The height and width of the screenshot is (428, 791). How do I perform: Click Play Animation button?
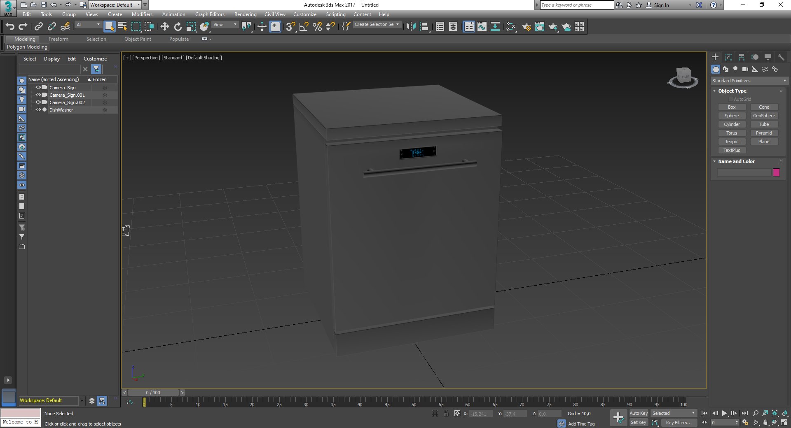(x=725, y=413)
